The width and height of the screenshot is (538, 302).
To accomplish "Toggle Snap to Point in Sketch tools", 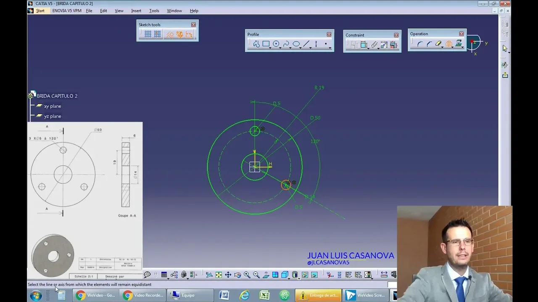I will coord(157,34).
